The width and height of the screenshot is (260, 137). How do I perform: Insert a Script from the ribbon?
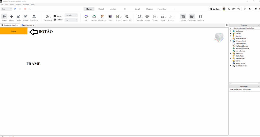pyautogui.click(x=118, y=18)
